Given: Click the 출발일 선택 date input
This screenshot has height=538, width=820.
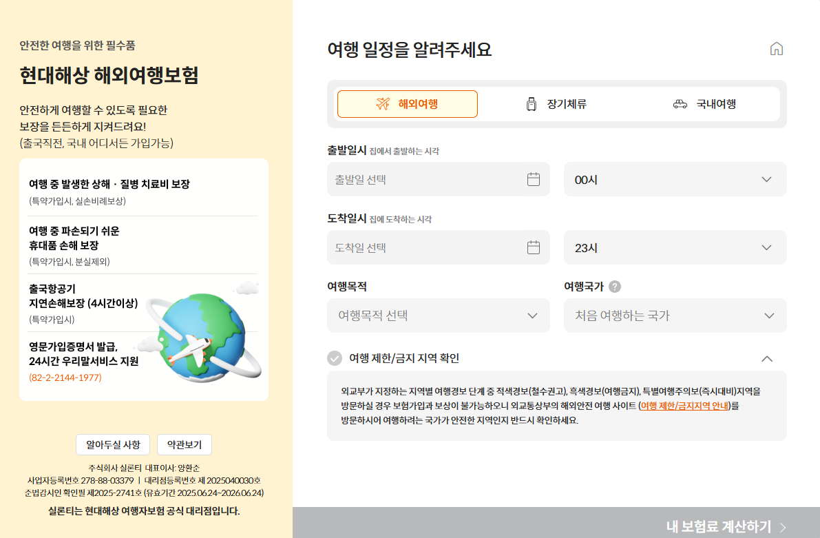Looking at the screenshot, I should pos(439,179).
